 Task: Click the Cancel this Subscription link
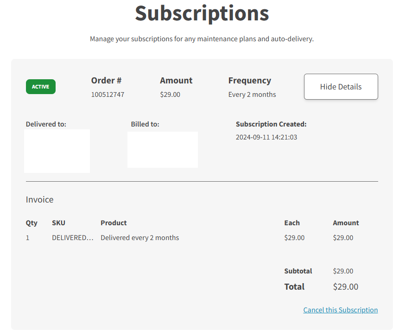[x=340, y=310]
